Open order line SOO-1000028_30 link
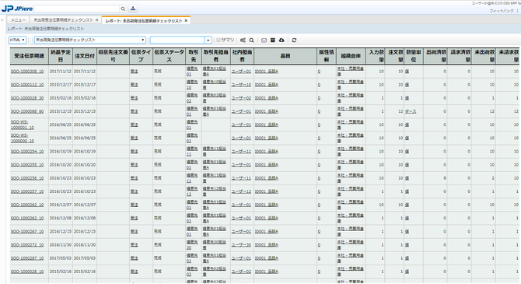This screenshot has width=521, height=284. (x=27, y=98)
